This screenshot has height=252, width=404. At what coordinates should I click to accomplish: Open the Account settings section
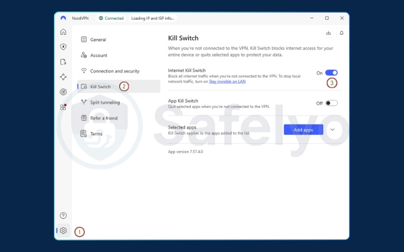[119, 55]
